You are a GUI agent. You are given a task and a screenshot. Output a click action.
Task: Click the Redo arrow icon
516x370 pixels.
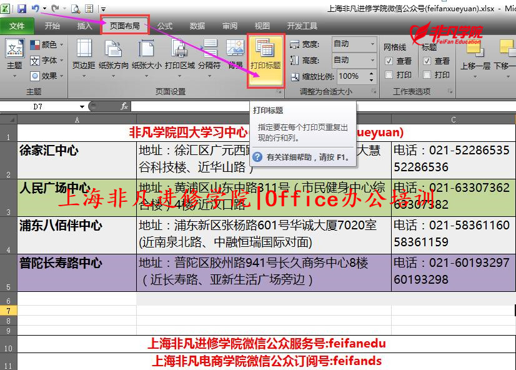(x=54, y=9)
